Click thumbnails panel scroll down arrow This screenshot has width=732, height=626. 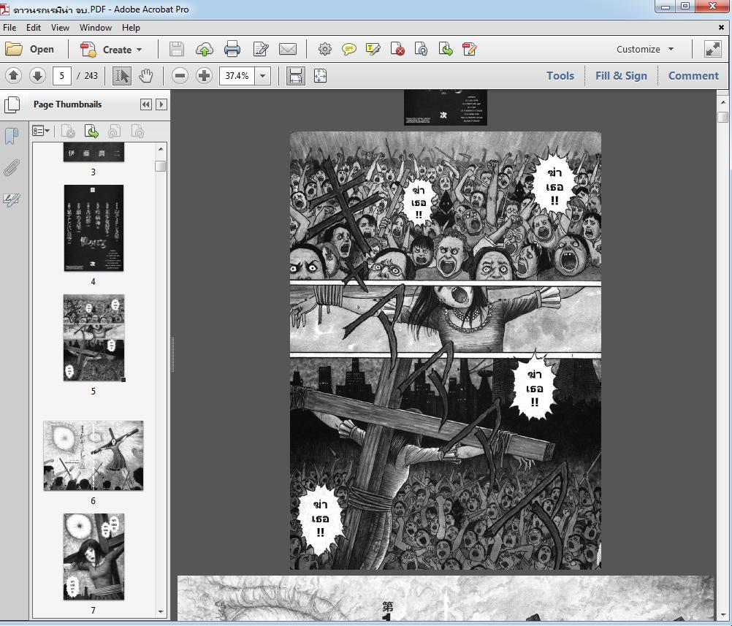[x=161, y=611]
